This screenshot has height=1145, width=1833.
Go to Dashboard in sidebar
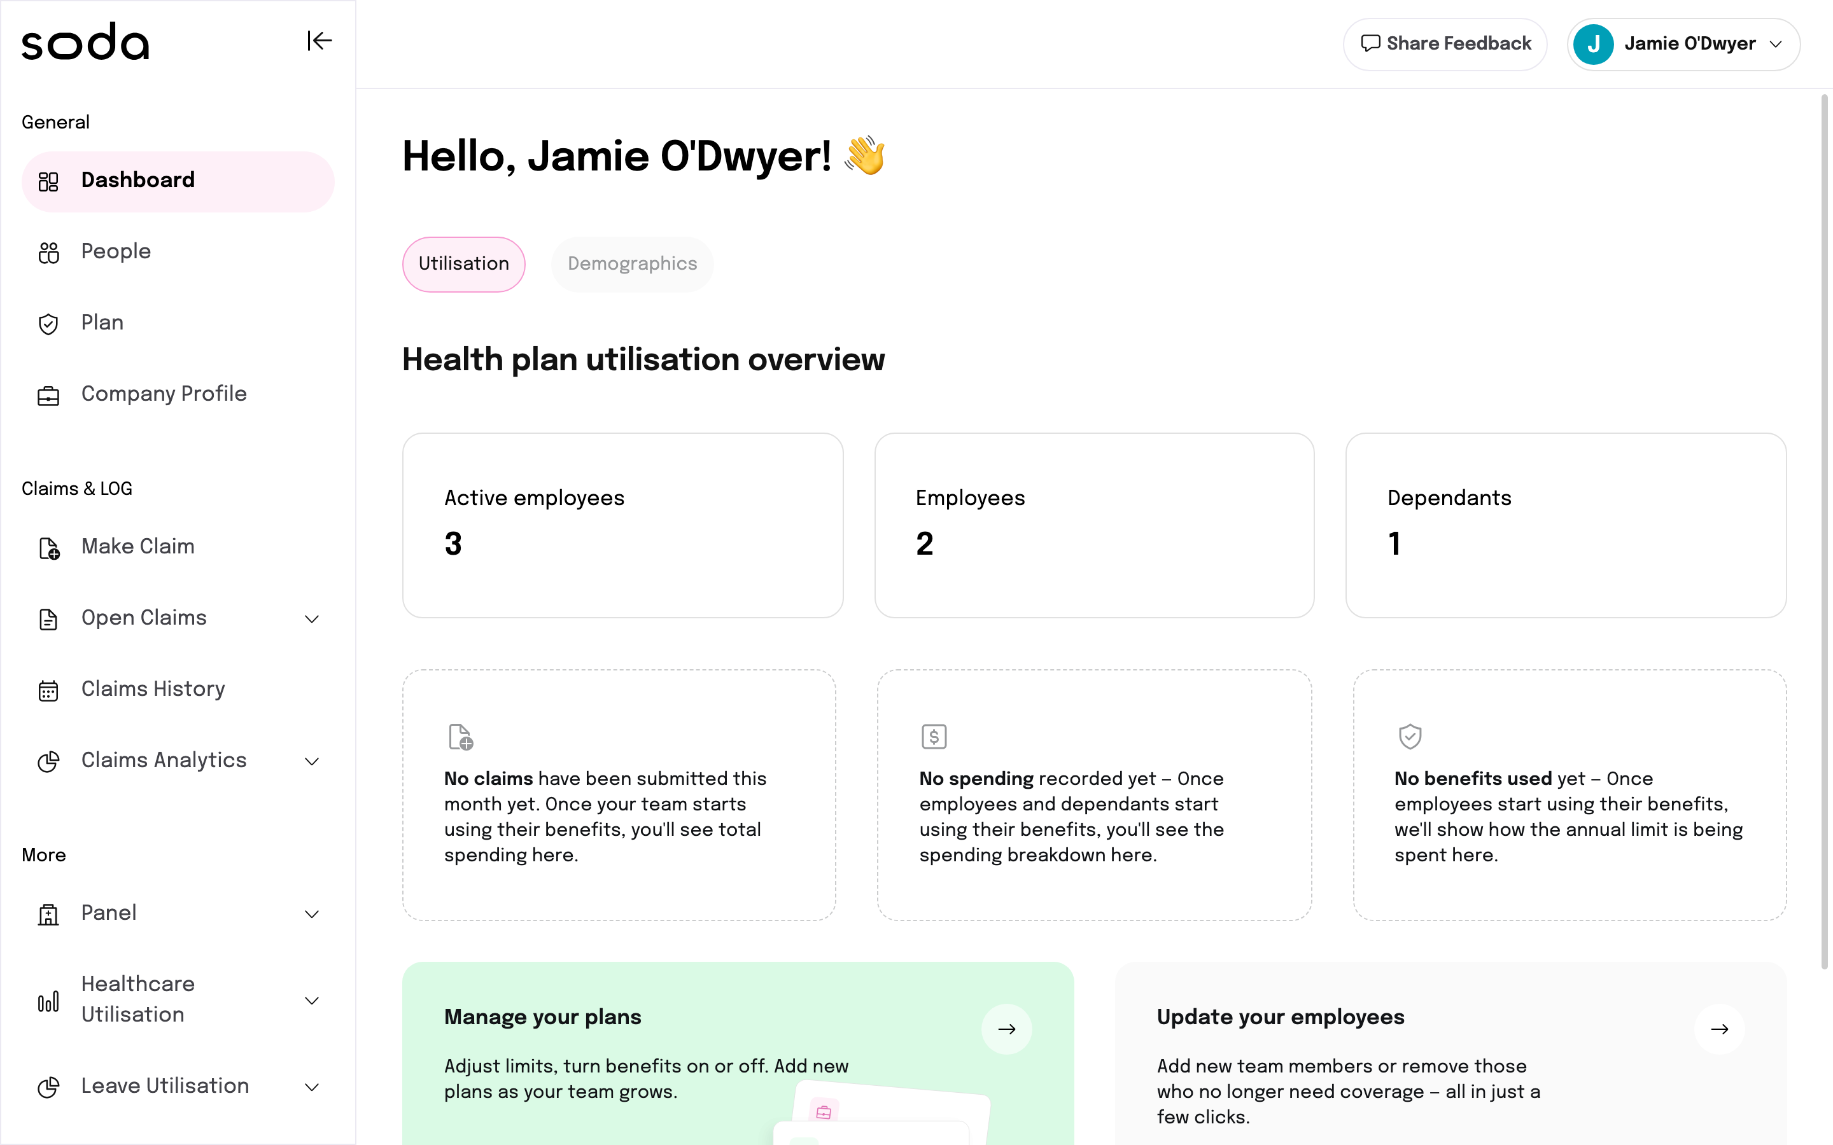tap(178, 181)
